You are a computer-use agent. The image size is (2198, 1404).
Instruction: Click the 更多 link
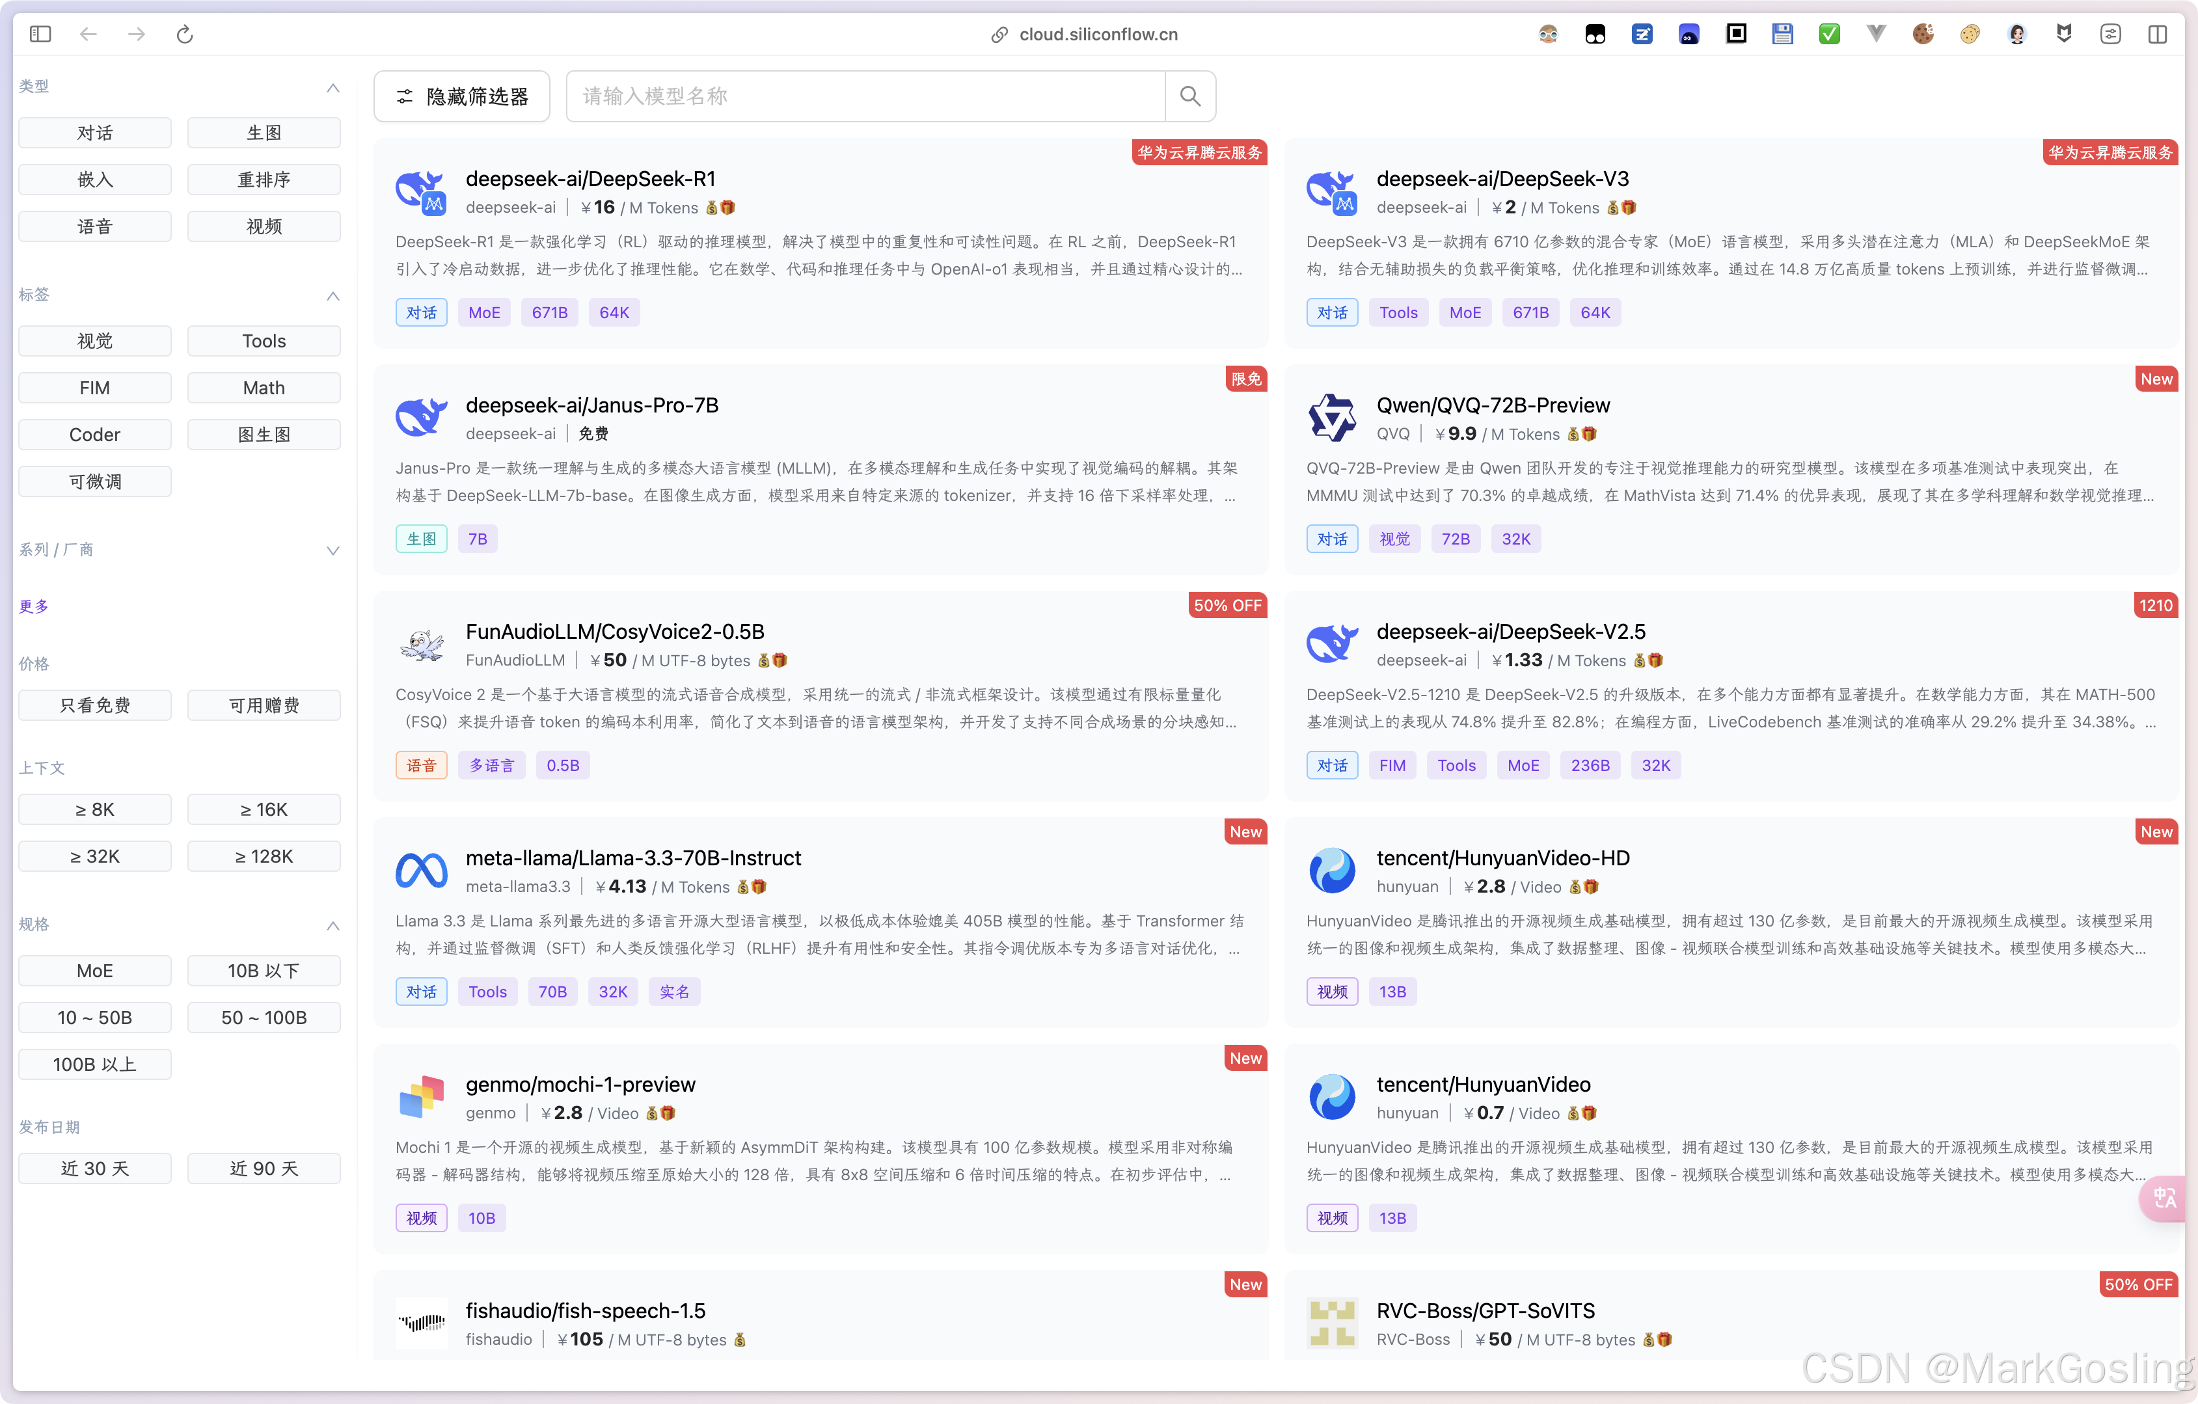click(x=34, y=606)
